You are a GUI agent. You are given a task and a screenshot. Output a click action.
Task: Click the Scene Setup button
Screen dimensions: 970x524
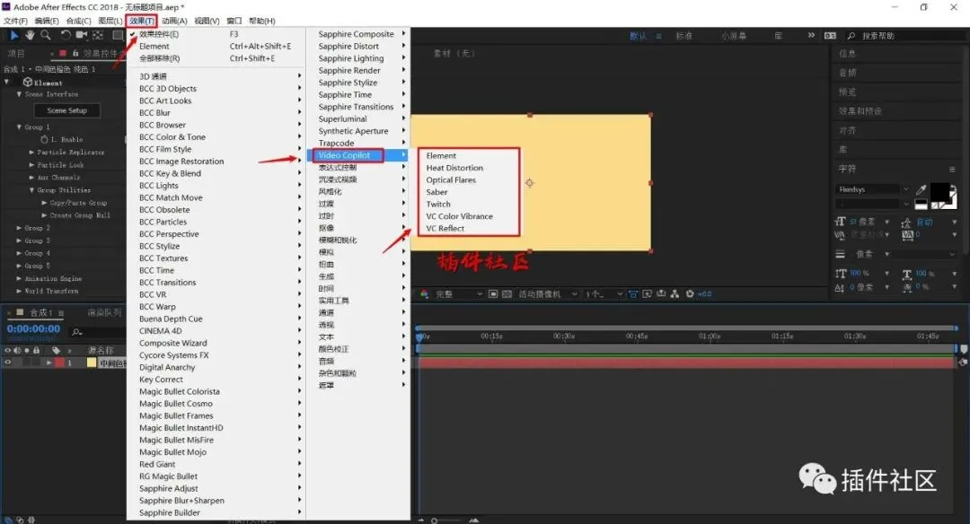click(66, 110)
